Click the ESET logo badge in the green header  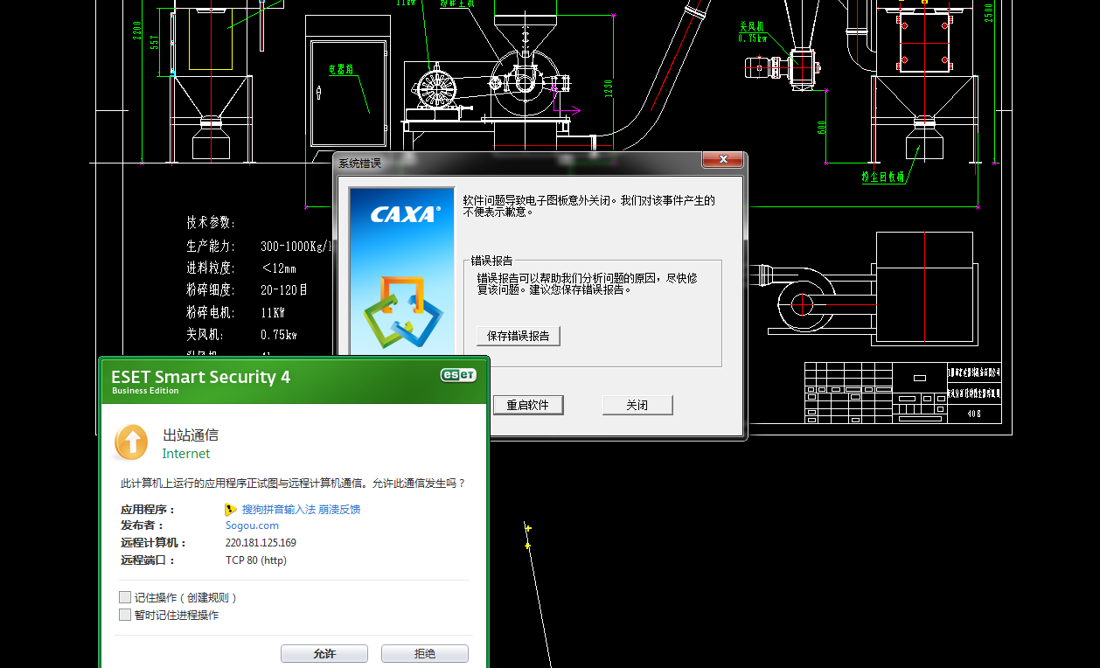pyautogui.click(x=458, y=375)
